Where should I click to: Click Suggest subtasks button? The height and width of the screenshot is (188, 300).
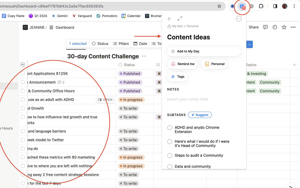tap(200, 115)
